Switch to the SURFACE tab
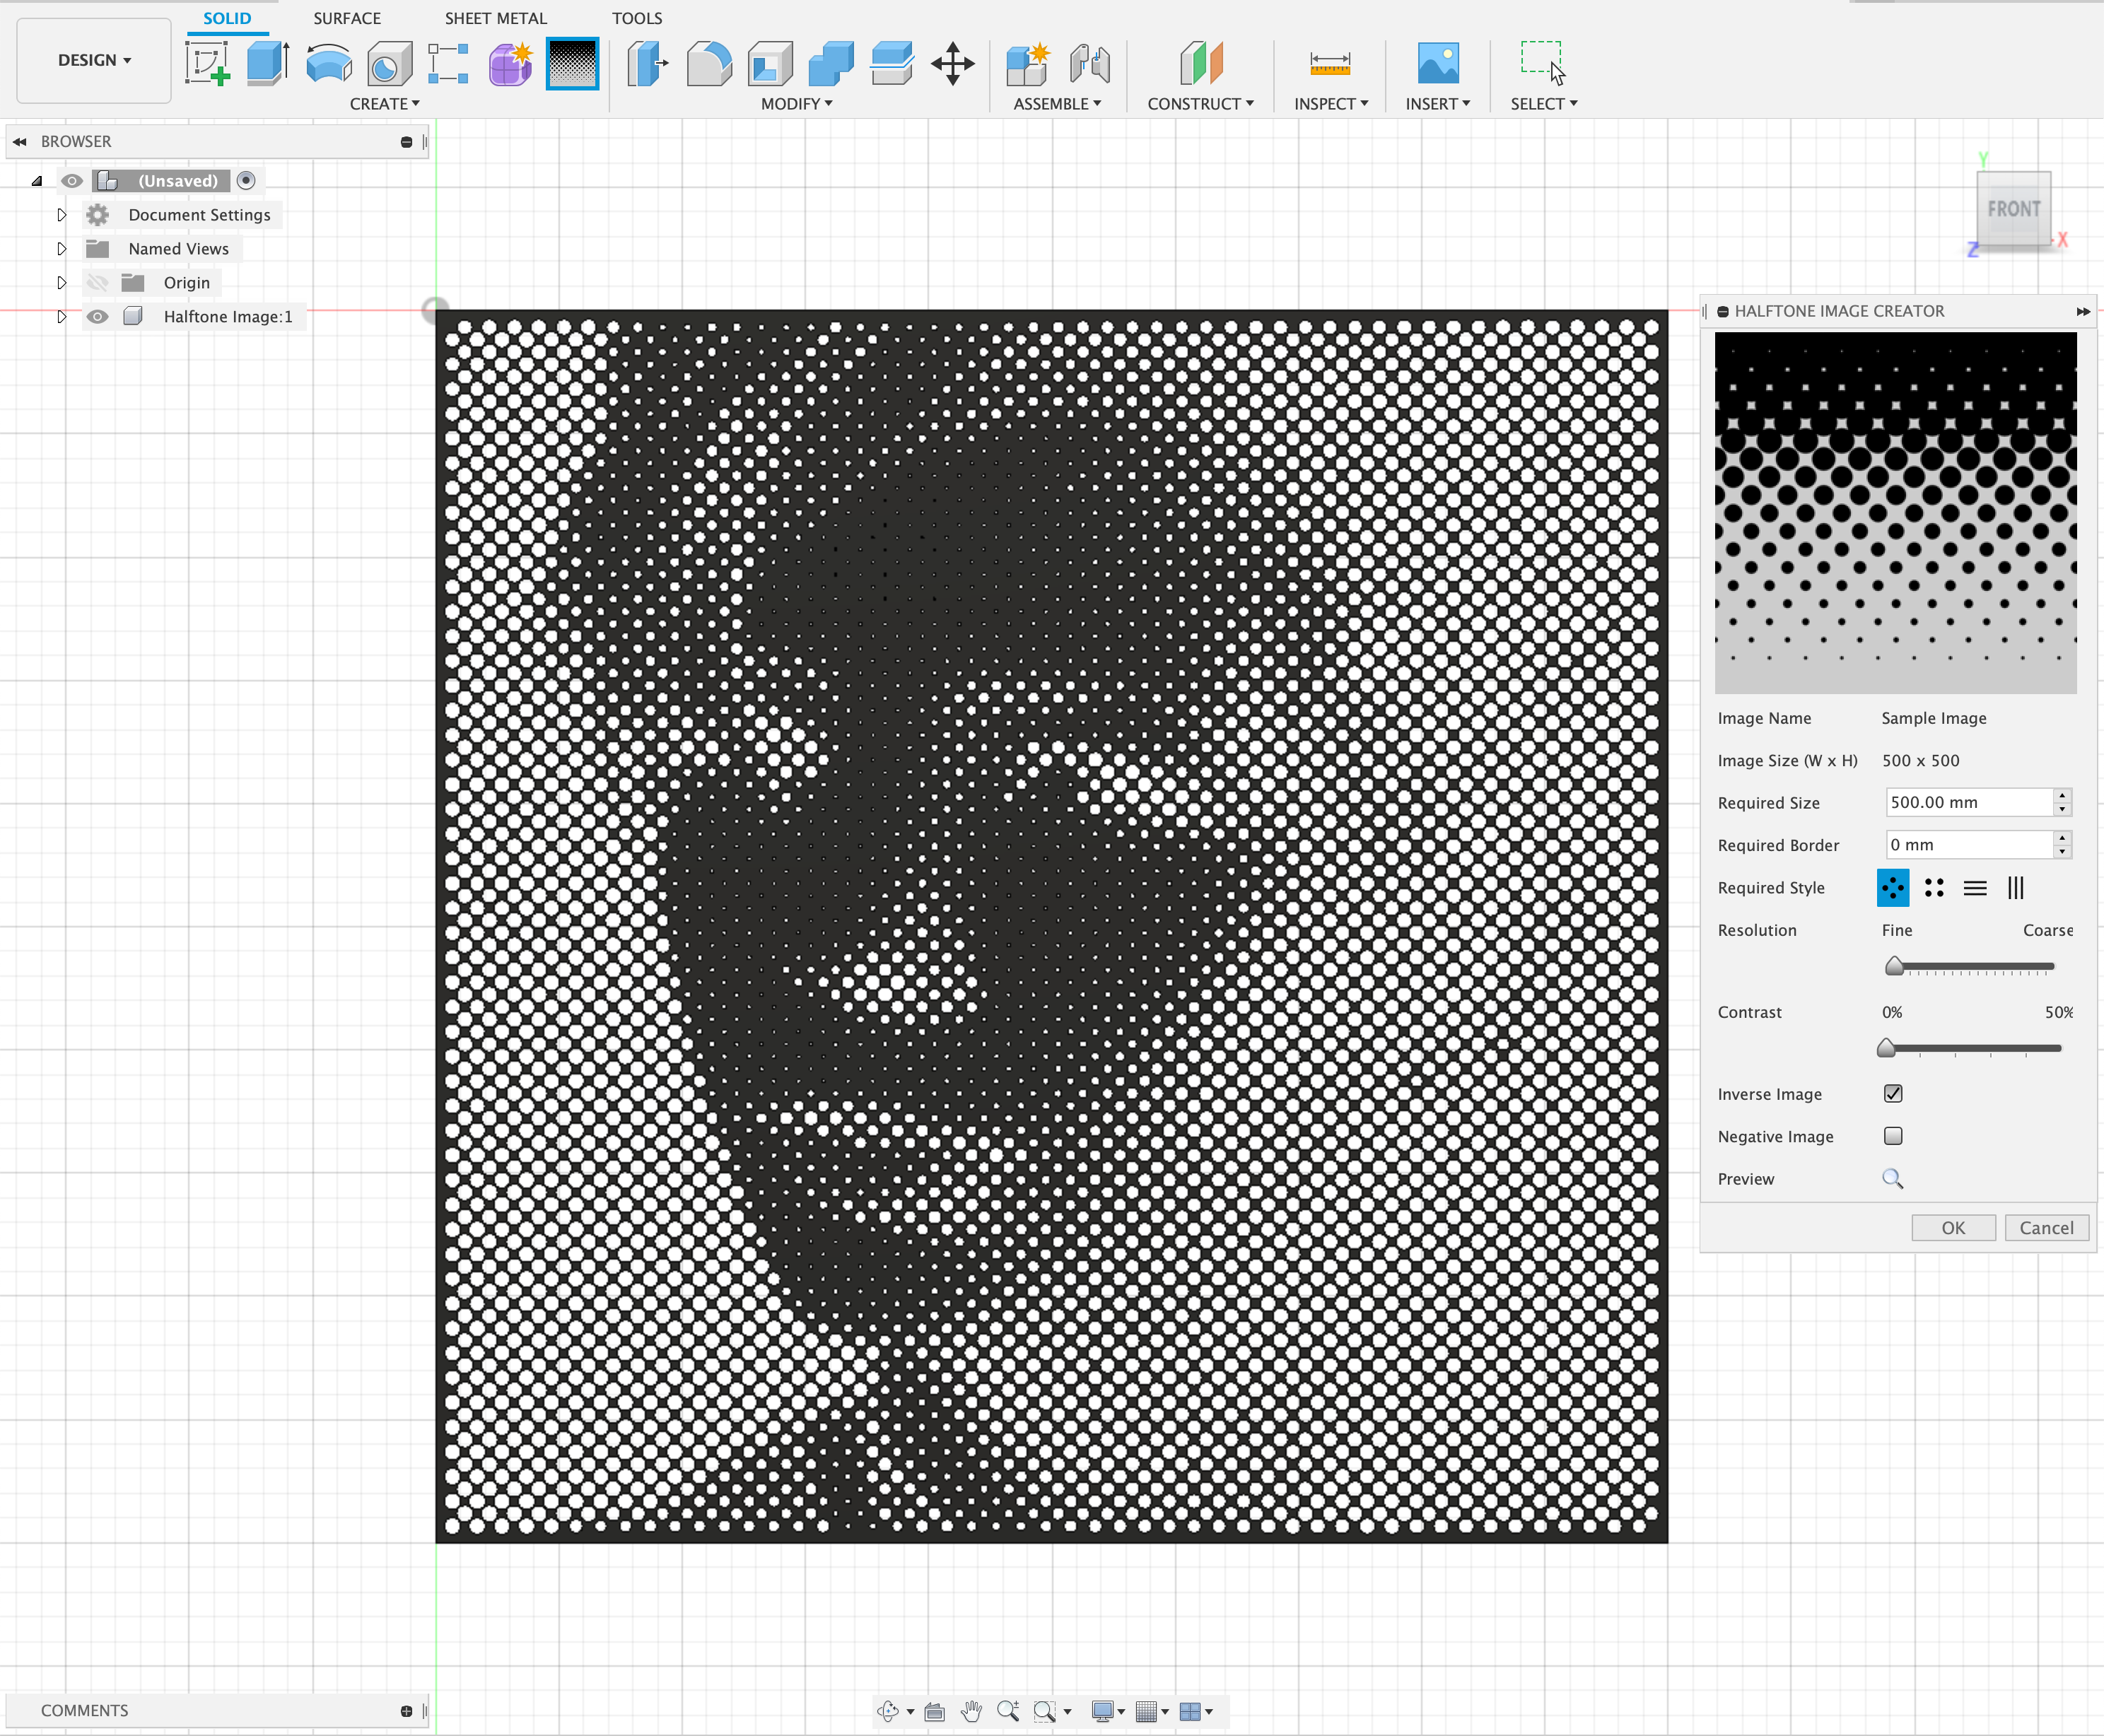 (x=346, y=18)
